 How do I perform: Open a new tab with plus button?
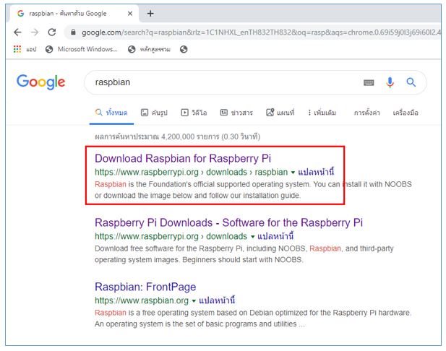coord(150,13)
